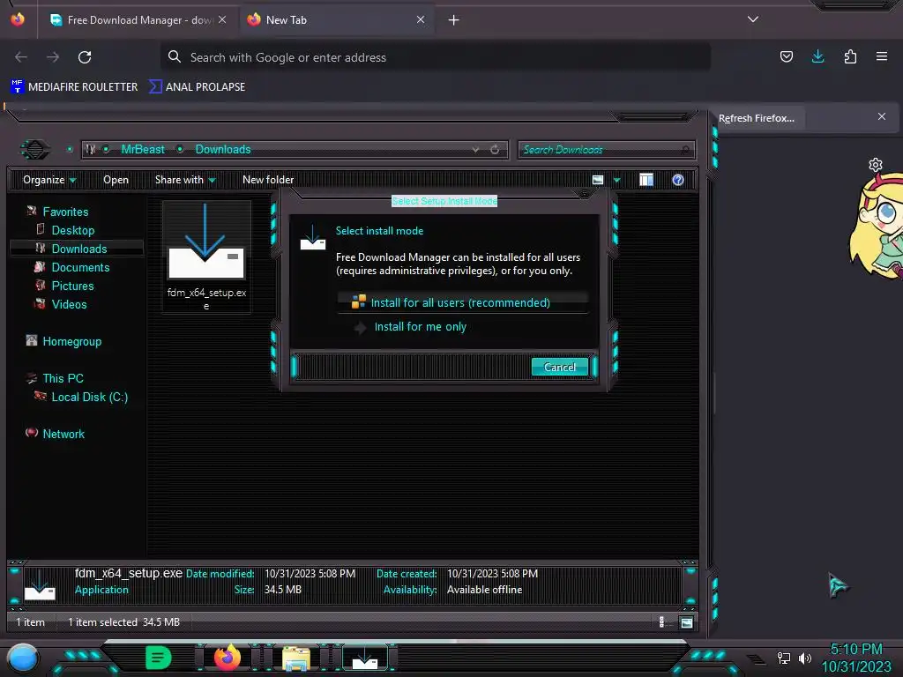The height and width of the screenshot is (677, 903).
Task: Expand the address bar history dropdown
Action: click(x=475, y=149)
